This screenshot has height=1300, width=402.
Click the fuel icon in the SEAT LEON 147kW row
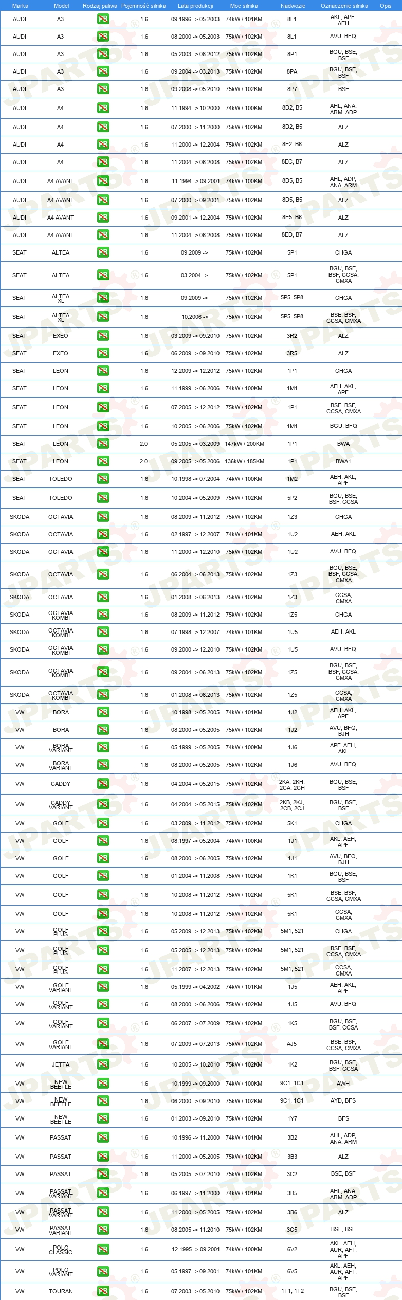click(x=103, y=444)
